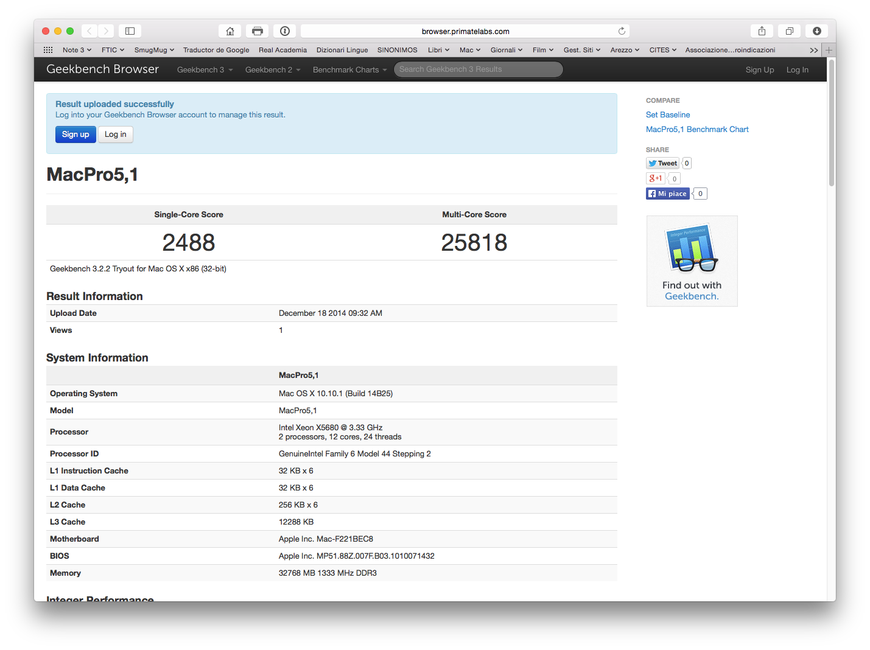870x650 pixels.
Task: Click the Google +1 button
Action: point(655,178)
